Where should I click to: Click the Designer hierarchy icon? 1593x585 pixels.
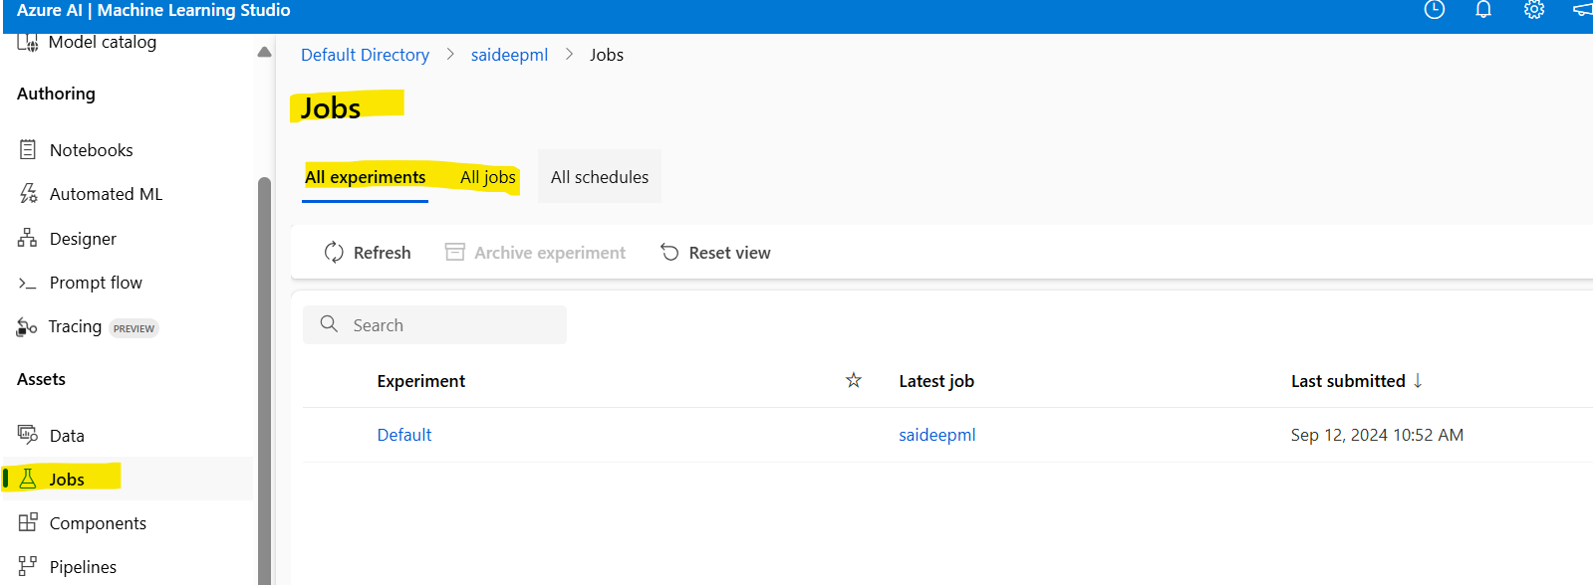(28, 239)
